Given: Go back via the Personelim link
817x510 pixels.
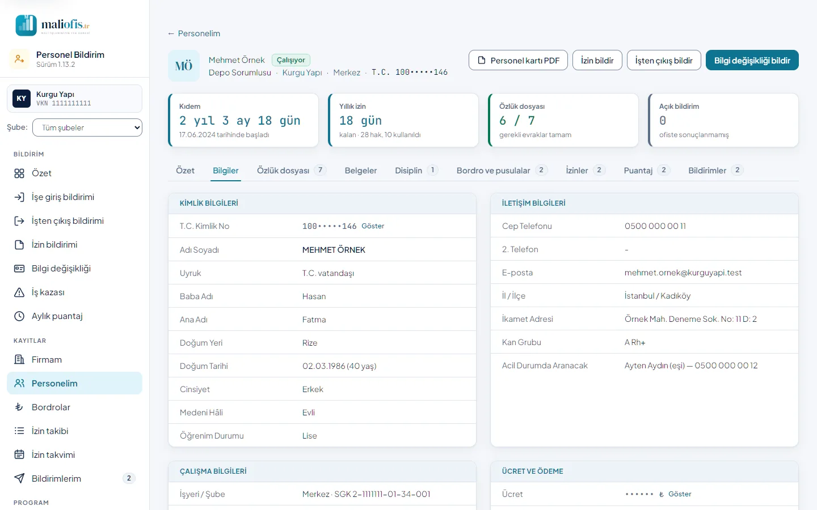Looking at the screenshot, I should click(193, 33).
